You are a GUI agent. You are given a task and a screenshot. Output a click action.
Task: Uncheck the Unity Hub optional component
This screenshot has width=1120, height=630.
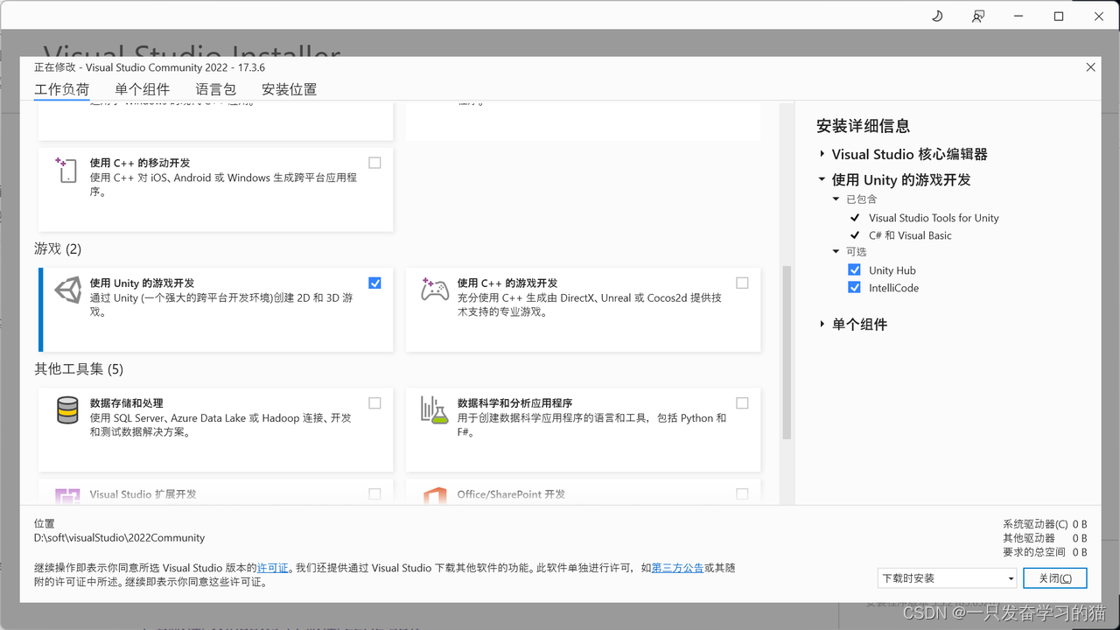pos(855,270)
